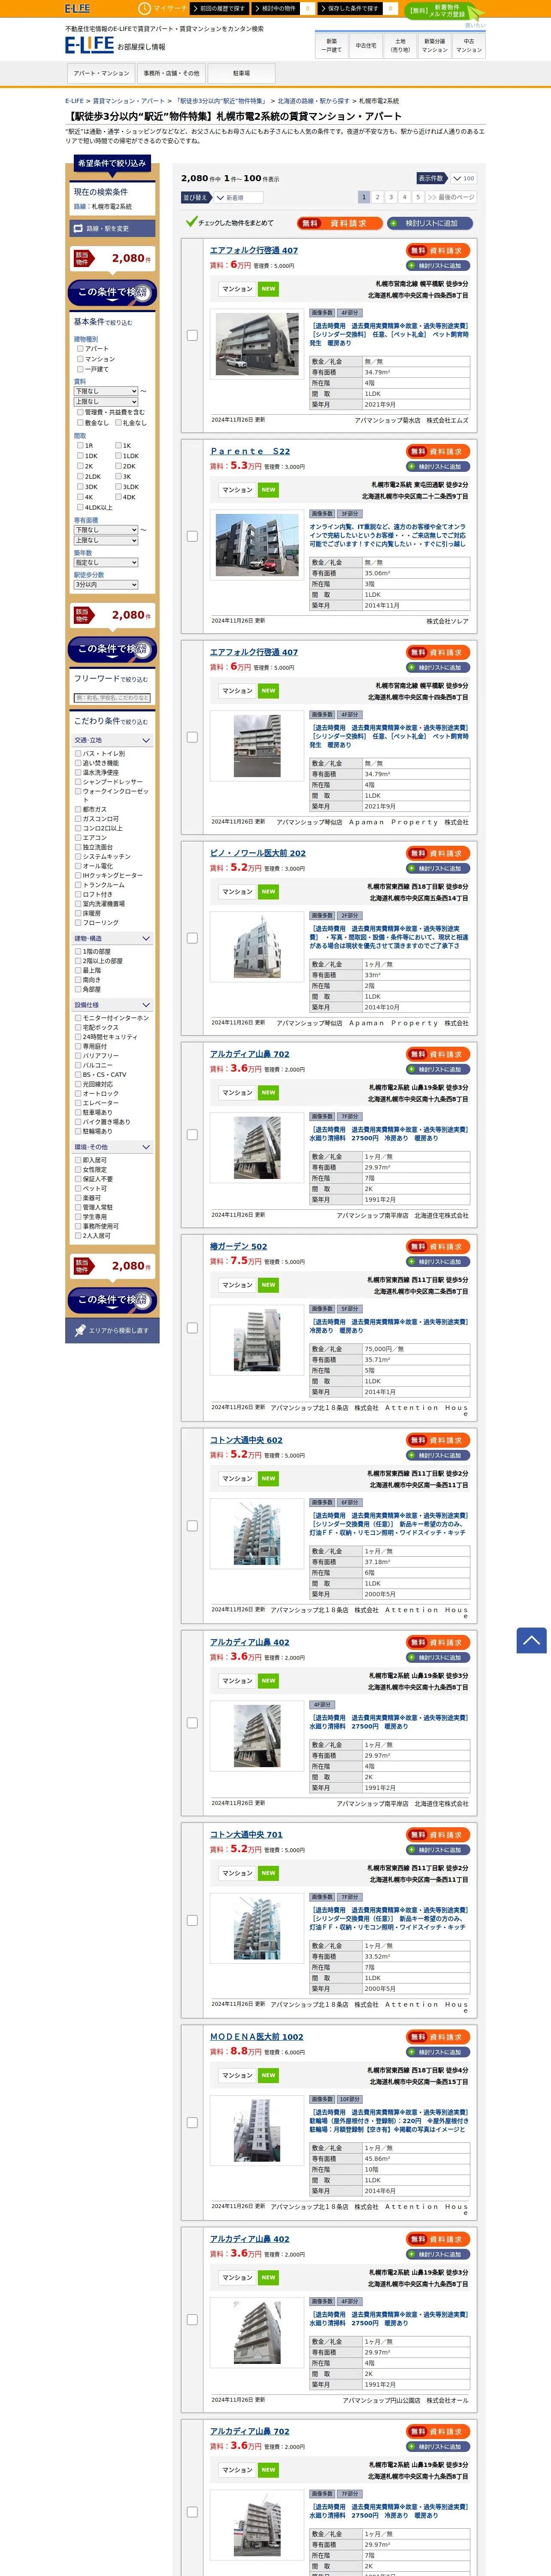Switch to 駐車場 tab

(241, 73)
